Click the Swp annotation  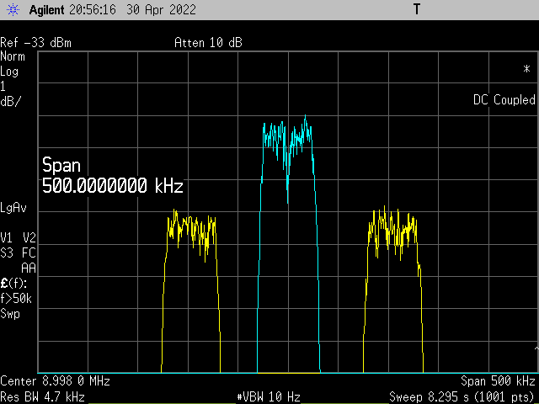(10, 314)
